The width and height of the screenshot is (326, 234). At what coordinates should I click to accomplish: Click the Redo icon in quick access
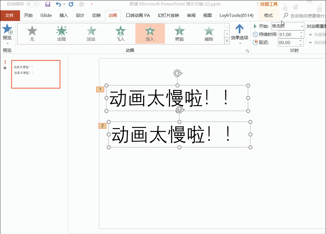pyautogui.click(x=71, y=4)
